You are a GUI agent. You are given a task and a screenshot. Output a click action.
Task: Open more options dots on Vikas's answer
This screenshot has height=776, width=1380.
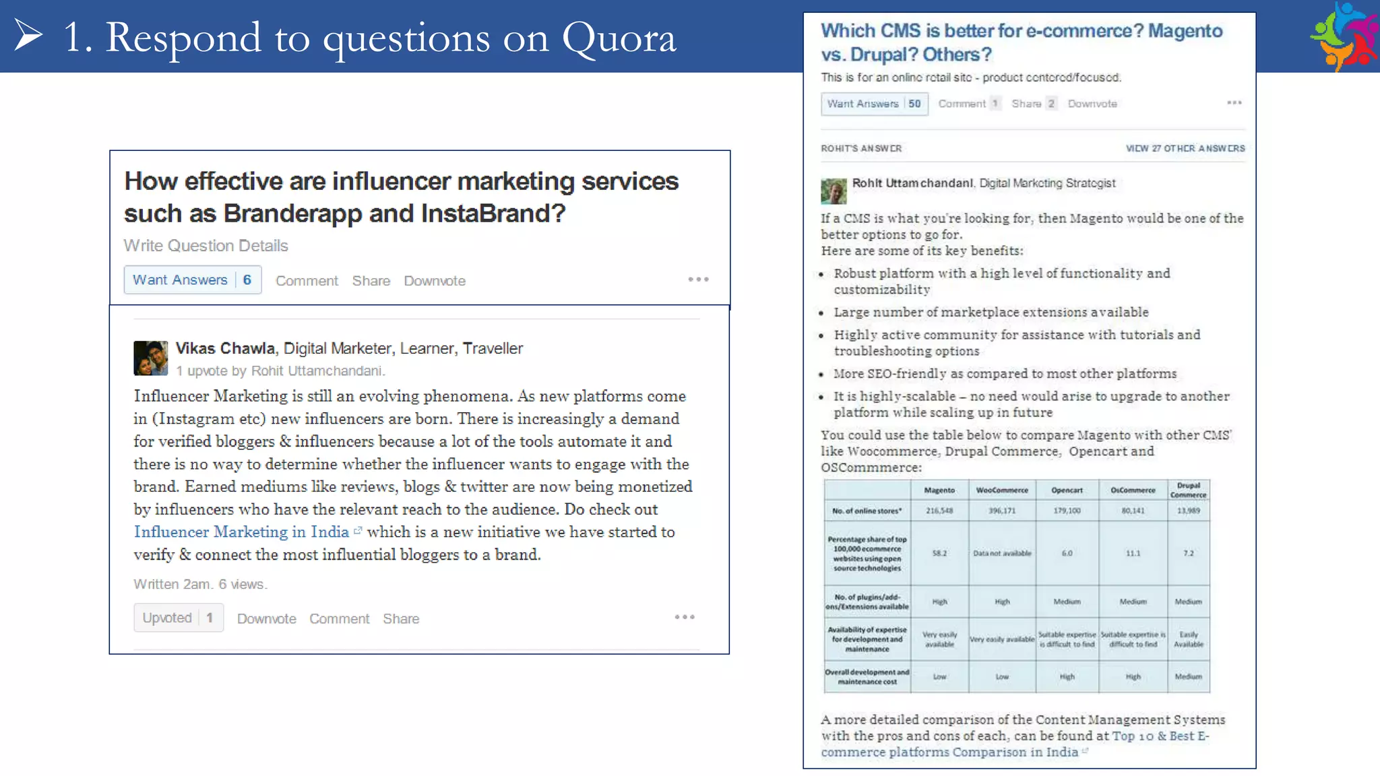pyautogui.click(x=685, y=617)
